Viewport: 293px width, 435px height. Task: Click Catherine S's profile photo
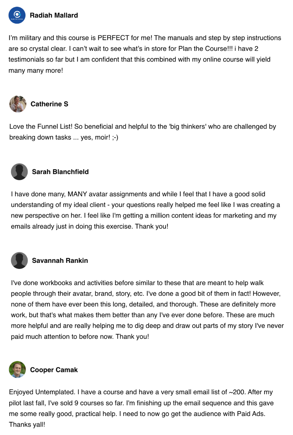point(18,104)
